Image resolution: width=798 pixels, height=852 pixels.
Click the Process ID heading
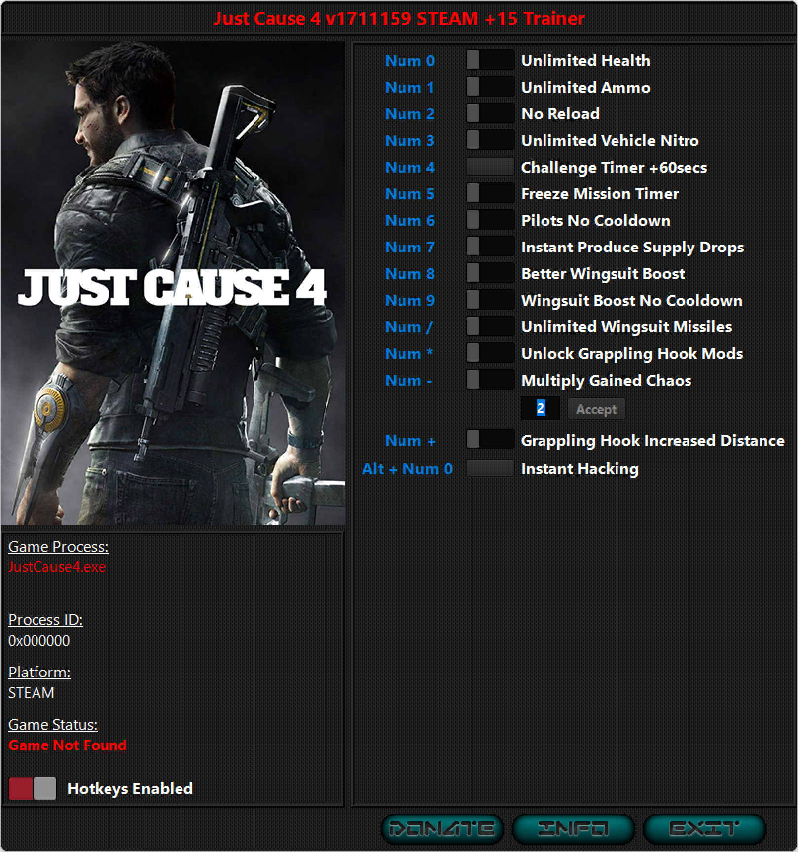coord(45,620)
